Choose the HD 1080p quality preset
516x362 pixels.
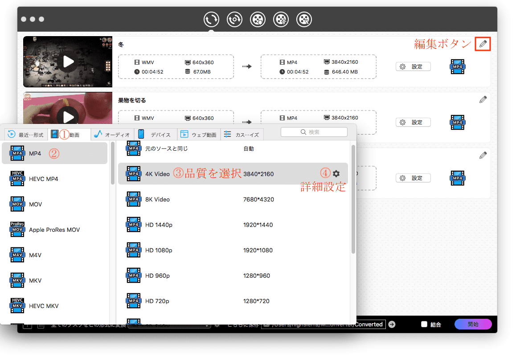159,250
